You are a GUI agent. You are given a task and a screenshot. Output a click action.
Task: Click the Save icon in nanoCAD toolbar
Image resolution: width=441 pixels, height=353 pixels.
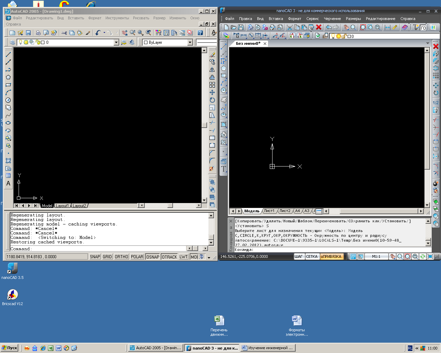[x=241, y=27]
